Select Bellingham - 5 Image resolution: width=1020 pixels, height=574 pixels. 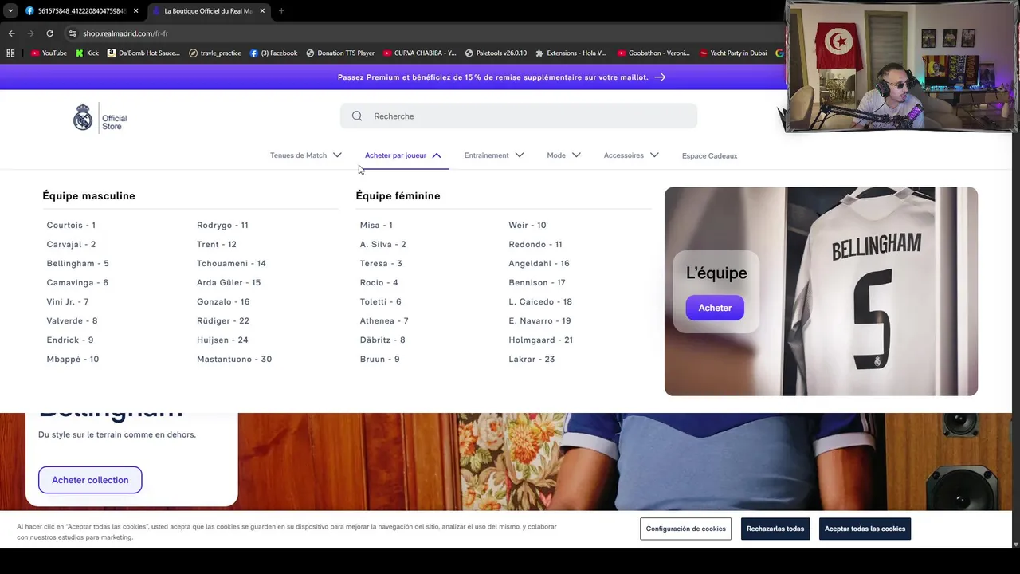pyautogui.click(x=77, y=264)
